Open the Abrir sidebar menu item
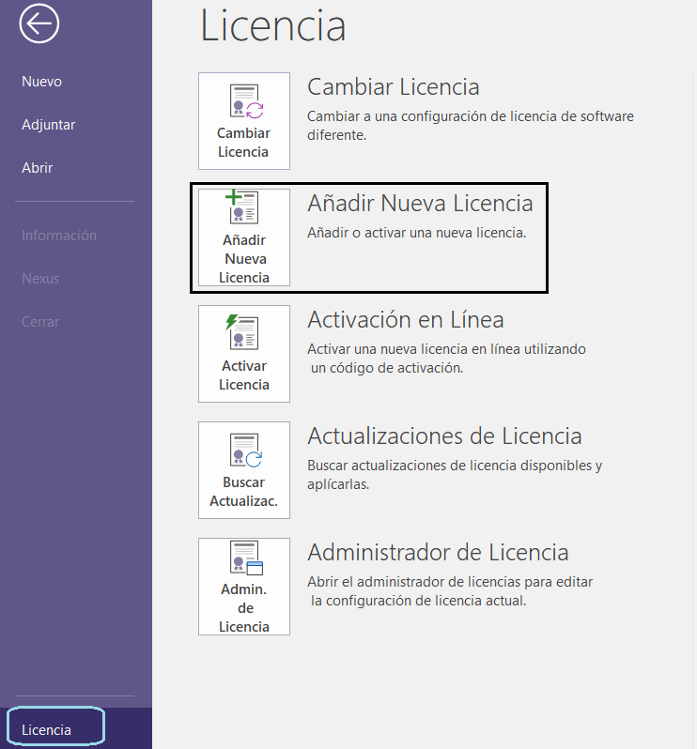 pos(38,168)
